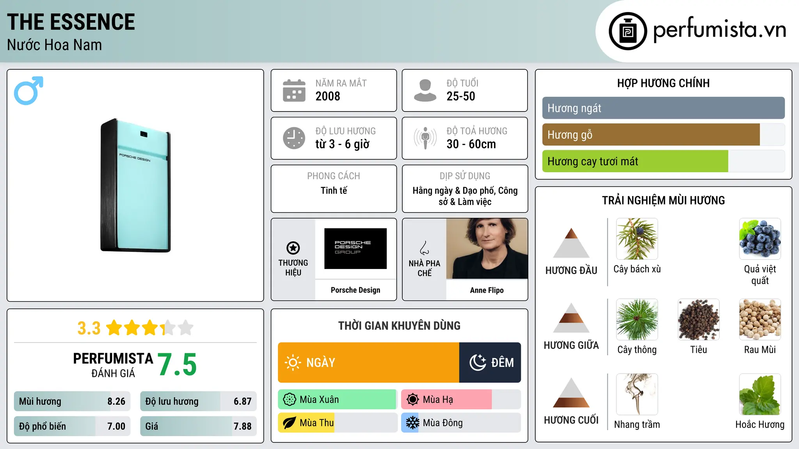
Task: Open the Cây thông note image
Action: pyautogui.click(x=637, y=320)
